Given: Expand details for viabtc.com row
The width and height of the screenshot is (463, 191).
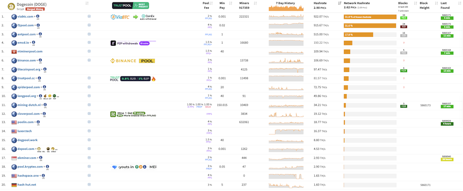Looking at the screenshot, I should tap(89, 17).
